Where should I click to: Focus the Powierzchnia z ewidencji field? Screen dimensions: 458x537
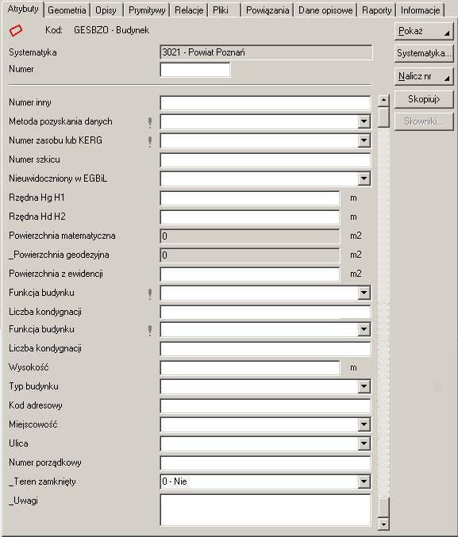pos(250,274)
